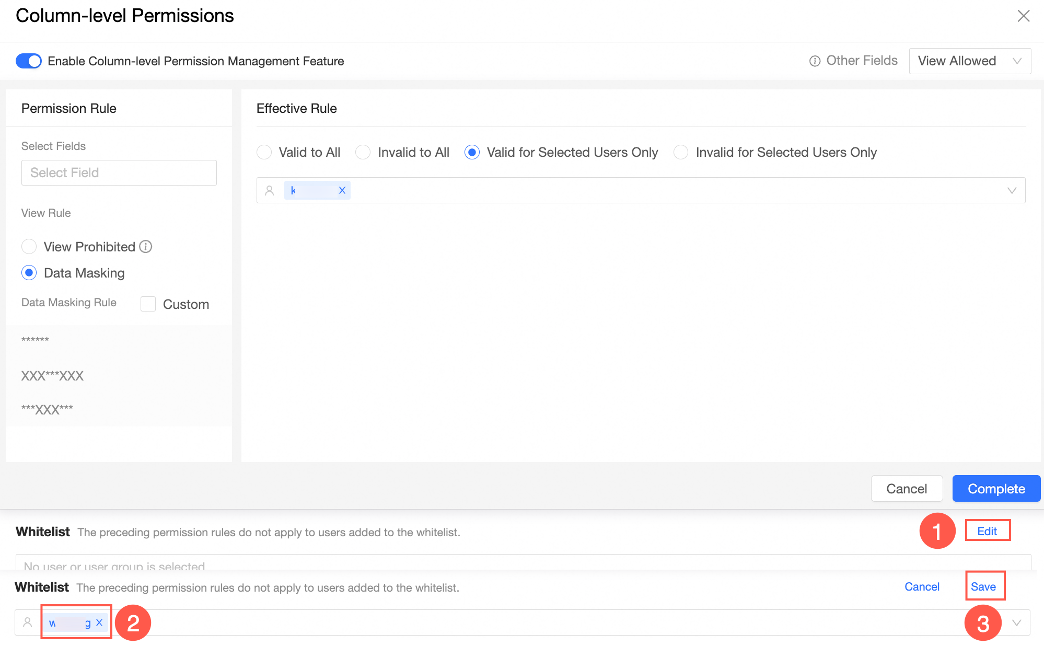
Task: Click user icon in whitelist selector
Action: click(x=28, y=622)
